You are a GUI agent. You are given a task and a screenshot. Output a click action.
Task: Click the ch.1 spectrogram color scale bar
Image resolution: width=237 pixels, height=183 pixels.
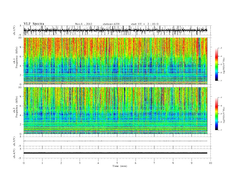(217, 65)
